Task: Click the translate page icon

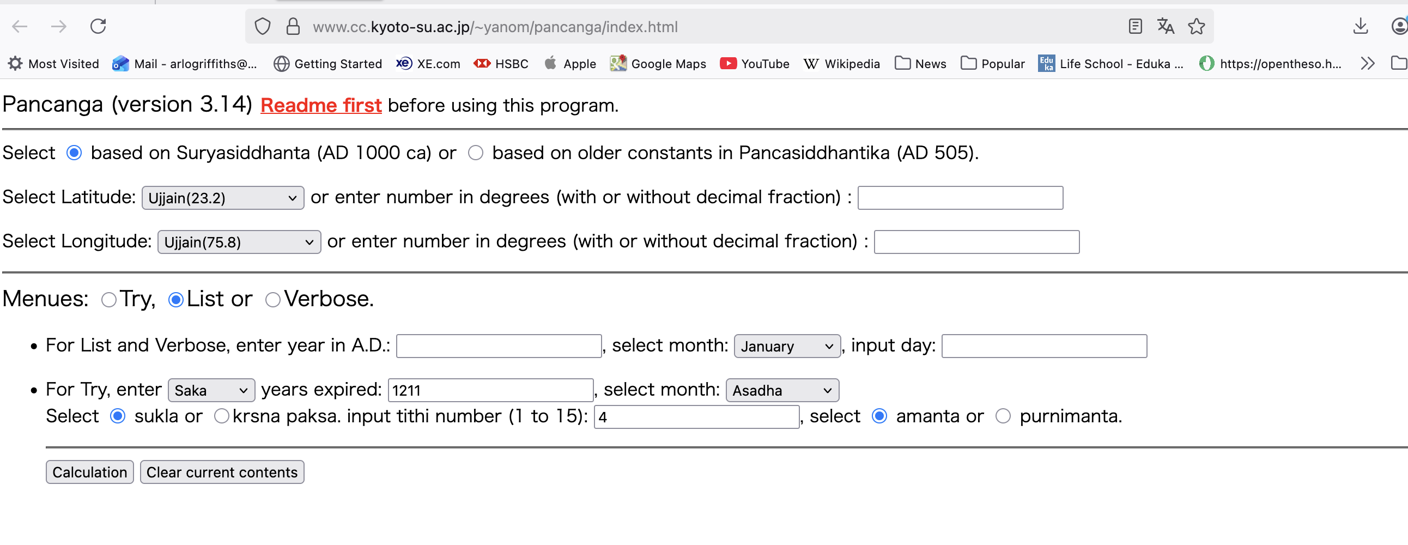Action: 1166,26
